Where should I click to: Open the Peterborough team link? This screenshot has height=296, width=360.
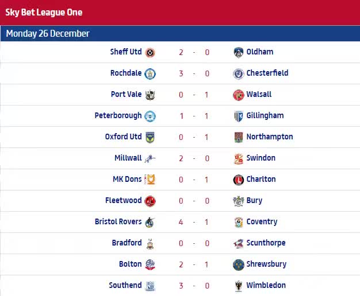coord(118,116)
